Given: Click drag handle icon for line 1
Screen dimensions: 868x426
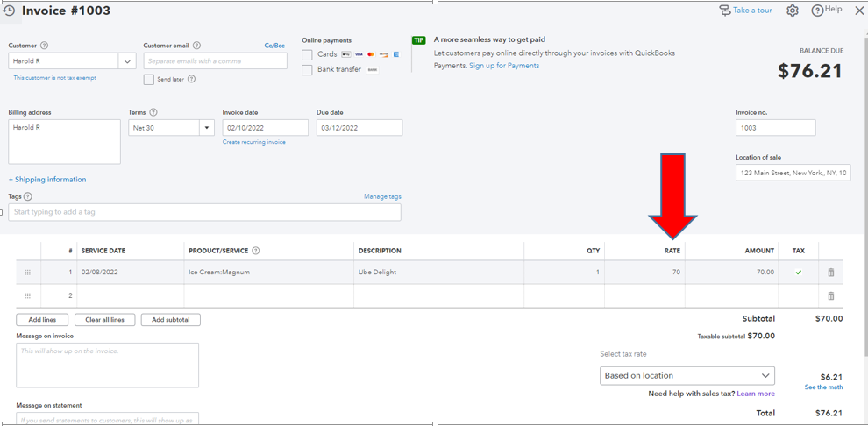Looking at the screenshot, I should pyautogui.click(x=28, y=273).
